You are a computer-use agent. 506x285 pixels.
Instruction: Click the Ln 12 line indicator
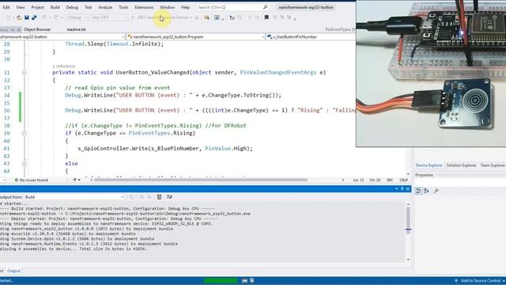(x=358, y=180)
